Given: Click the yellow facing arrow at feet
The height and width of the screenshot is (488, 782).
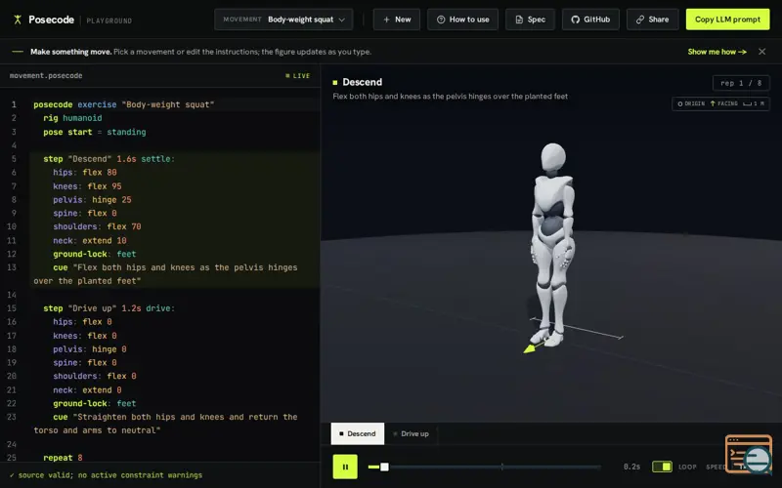Looking at the screenshot, I should (x=530, y=348).
